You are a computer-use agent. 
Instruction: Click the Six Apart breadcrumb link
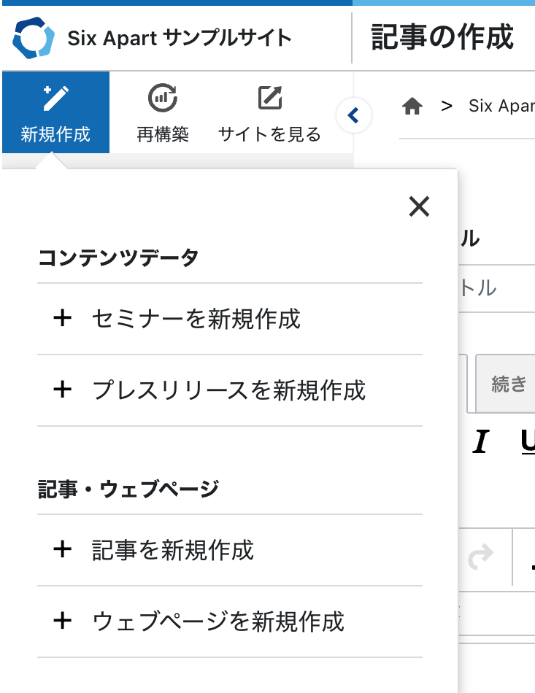point(501,107)
